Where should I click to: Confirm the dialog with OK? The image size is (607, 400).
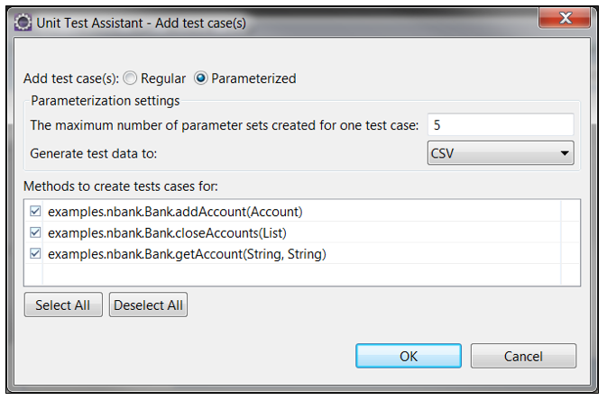[x=409, y=356]
